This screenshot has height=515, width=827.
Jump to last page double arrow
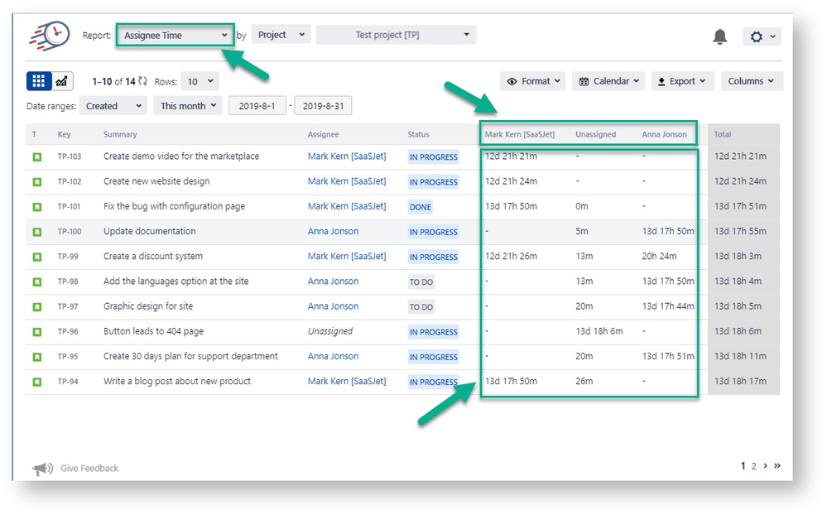point(777,465)
